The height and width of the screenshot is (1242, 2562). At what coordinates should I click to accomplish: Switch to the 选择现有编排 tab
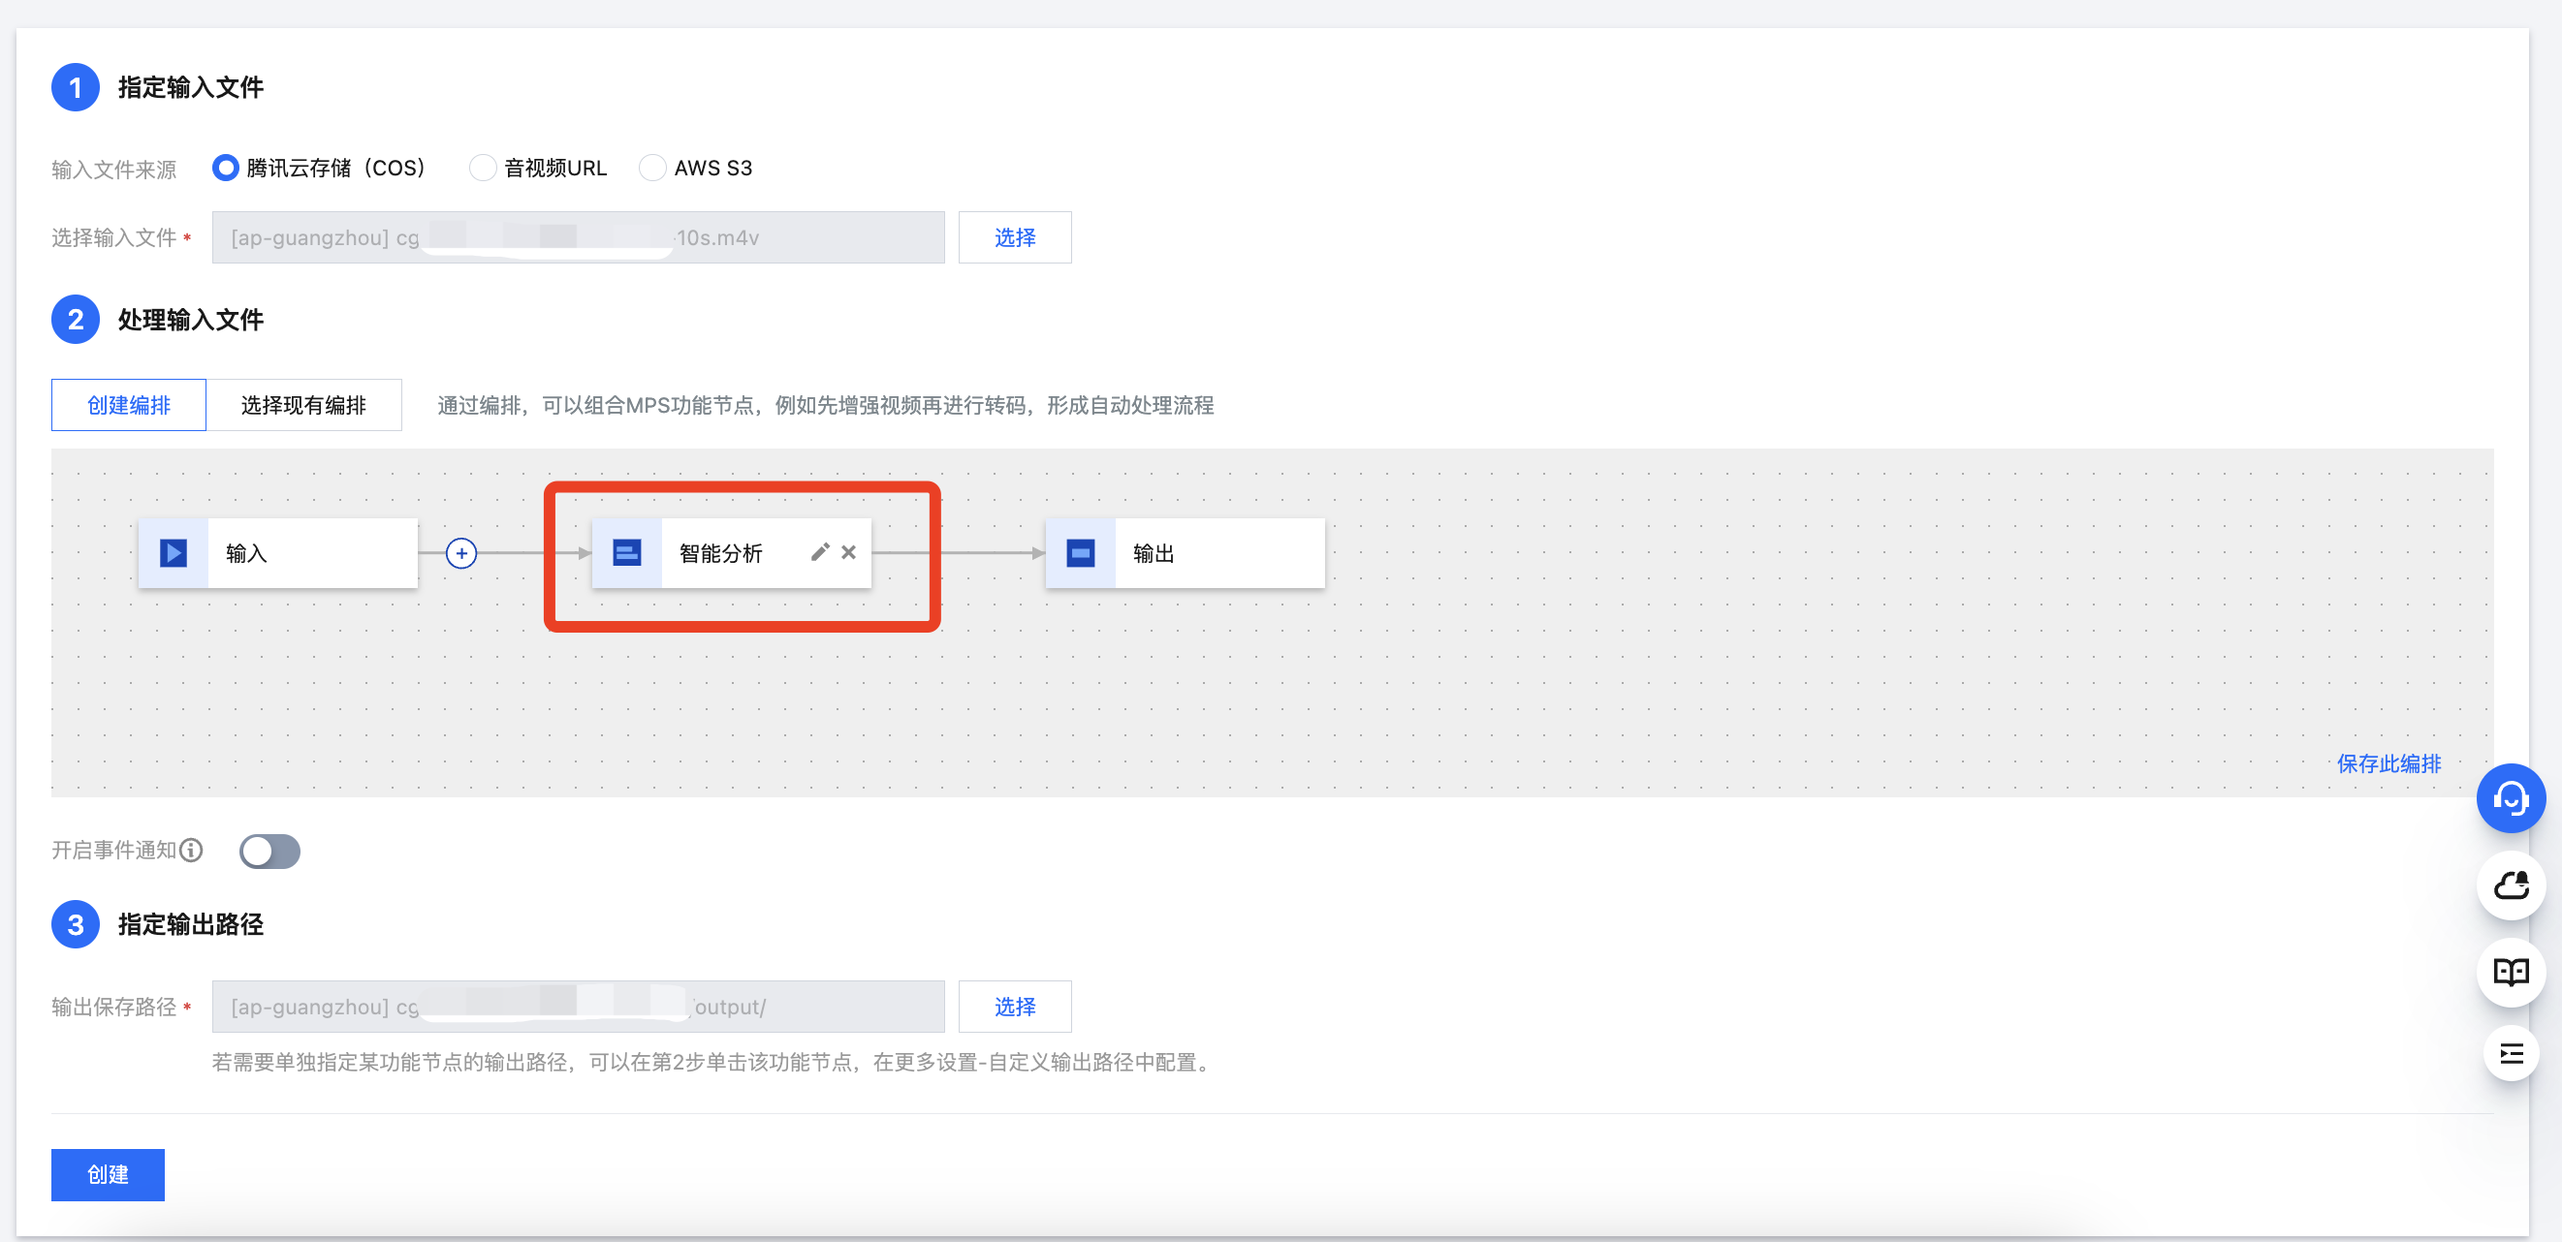click(x=303, y=405)
